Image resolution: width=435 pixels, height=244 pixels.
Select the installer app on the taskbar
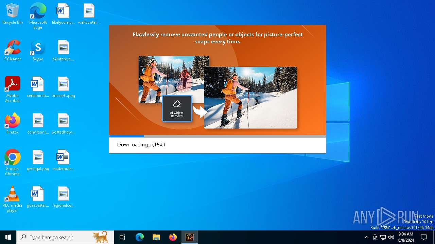[190, 237]
